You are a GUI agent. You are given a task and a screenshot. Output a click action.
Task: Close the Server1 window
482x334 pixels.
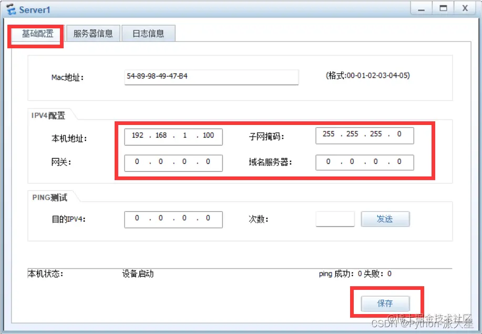pos(465,8)
